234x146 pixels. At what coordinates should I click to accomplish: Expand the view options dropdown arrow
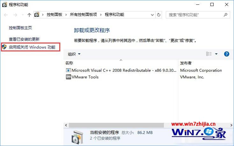coord(216,54)
